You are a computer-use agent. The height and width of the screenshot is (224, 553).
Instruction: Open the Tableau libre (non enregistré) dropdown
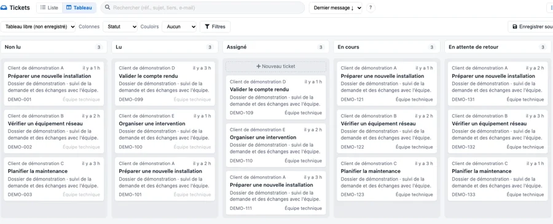coord(38,26)
